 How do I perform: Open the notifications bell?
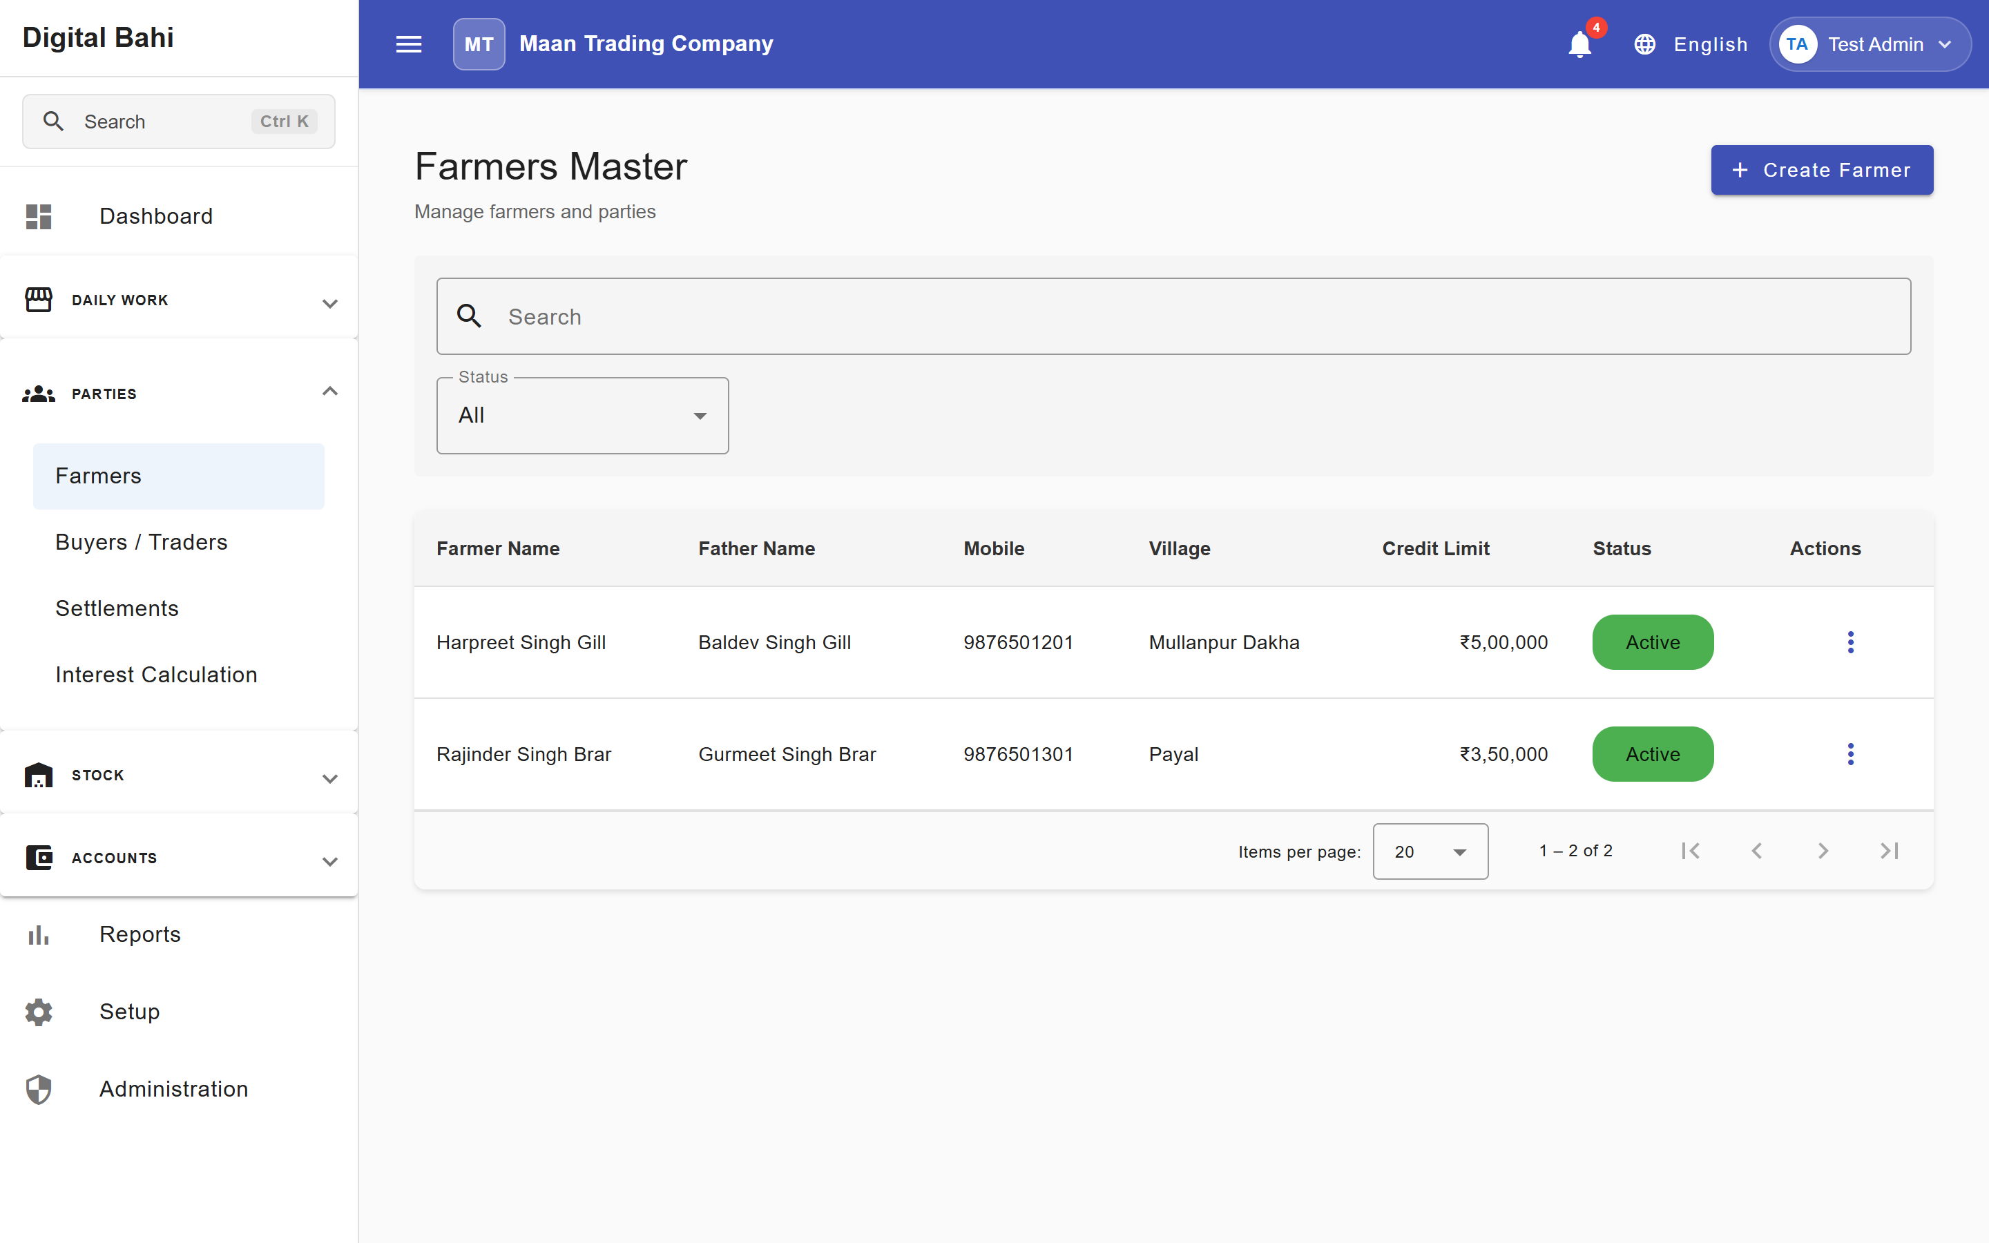click(1579, 44)
